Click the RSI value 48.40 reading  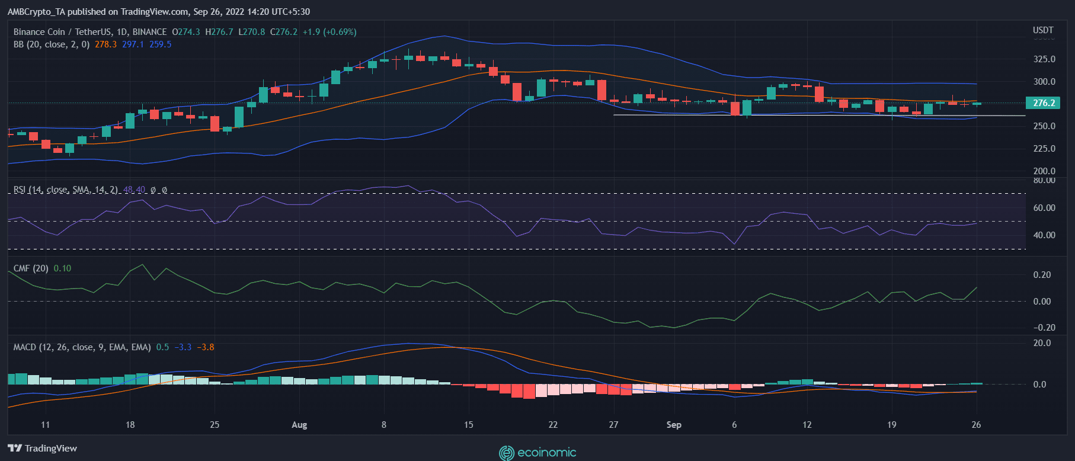point(134,190)
